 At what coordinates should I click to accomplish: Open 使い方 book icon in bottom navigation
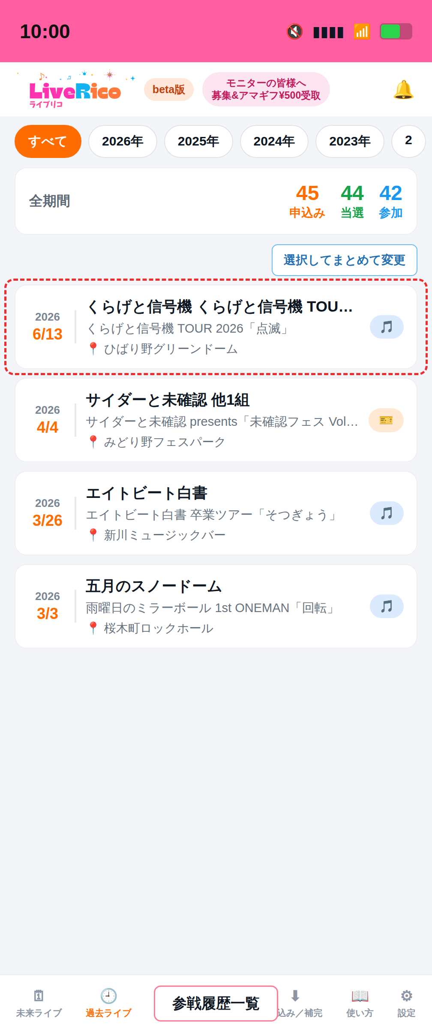coord(360,1004)
